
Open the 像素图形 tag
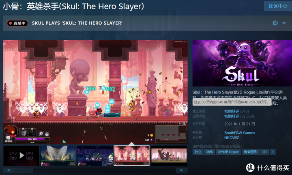tap(251, 152)
